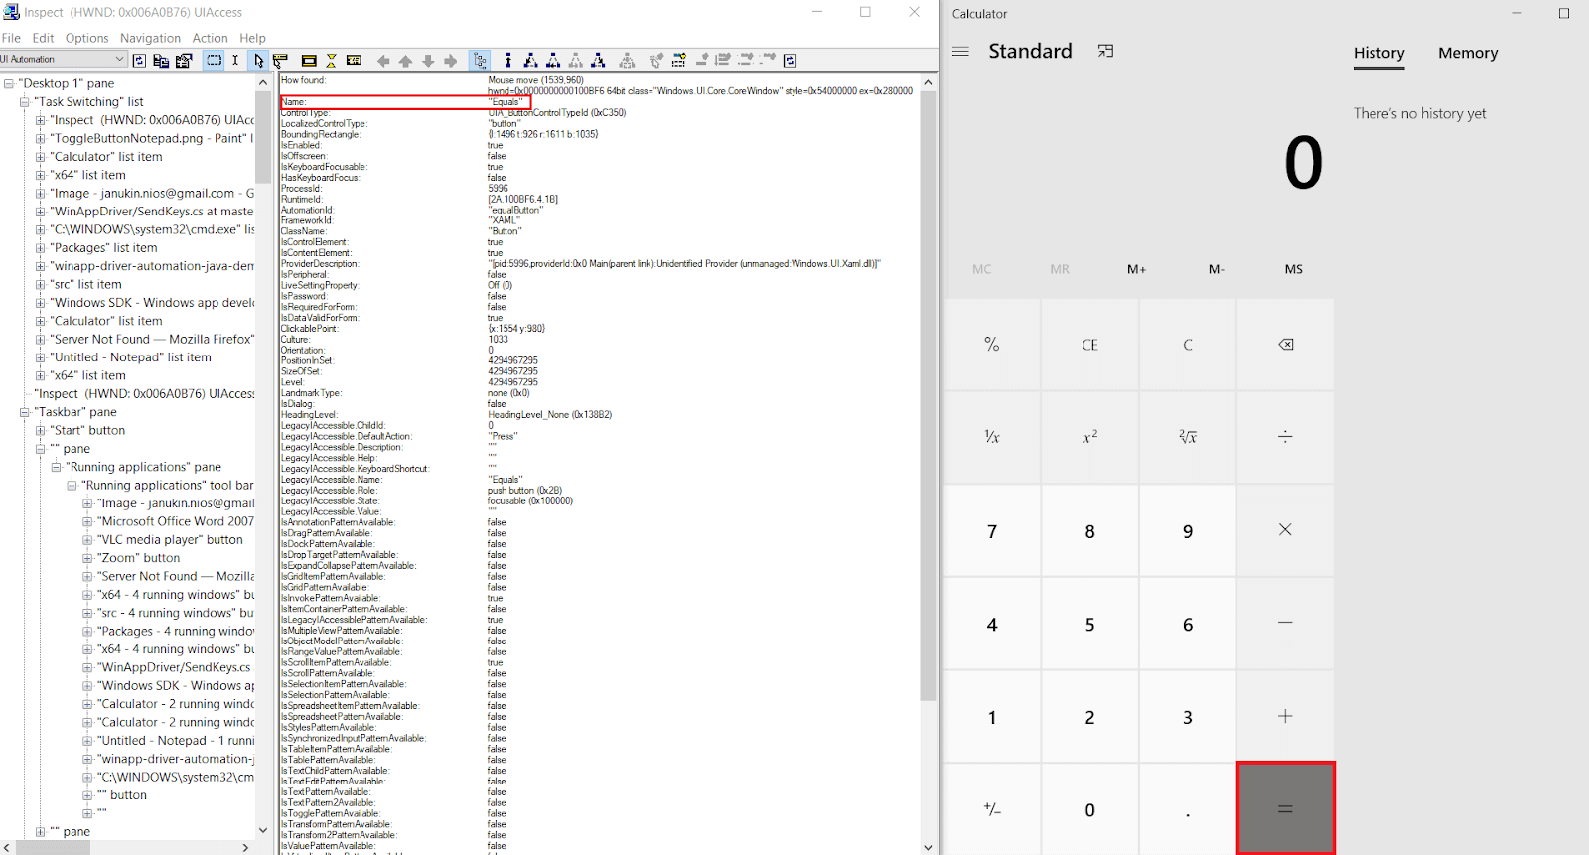Image resolution: width=1589 pixels, height=855 pixels.
Task: Open the Options menu in Inspect
Action: point(87,38)
